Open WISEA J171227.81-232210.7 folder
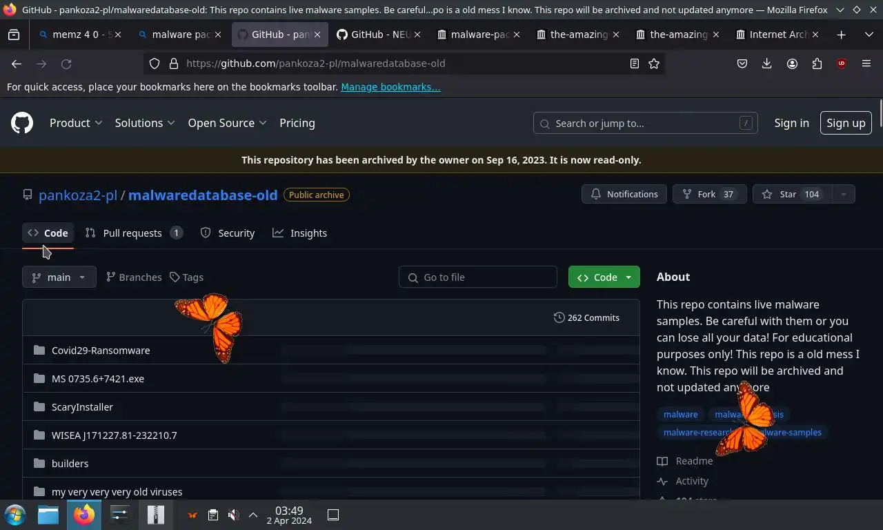883x530 pixels. tap(115, 435)
